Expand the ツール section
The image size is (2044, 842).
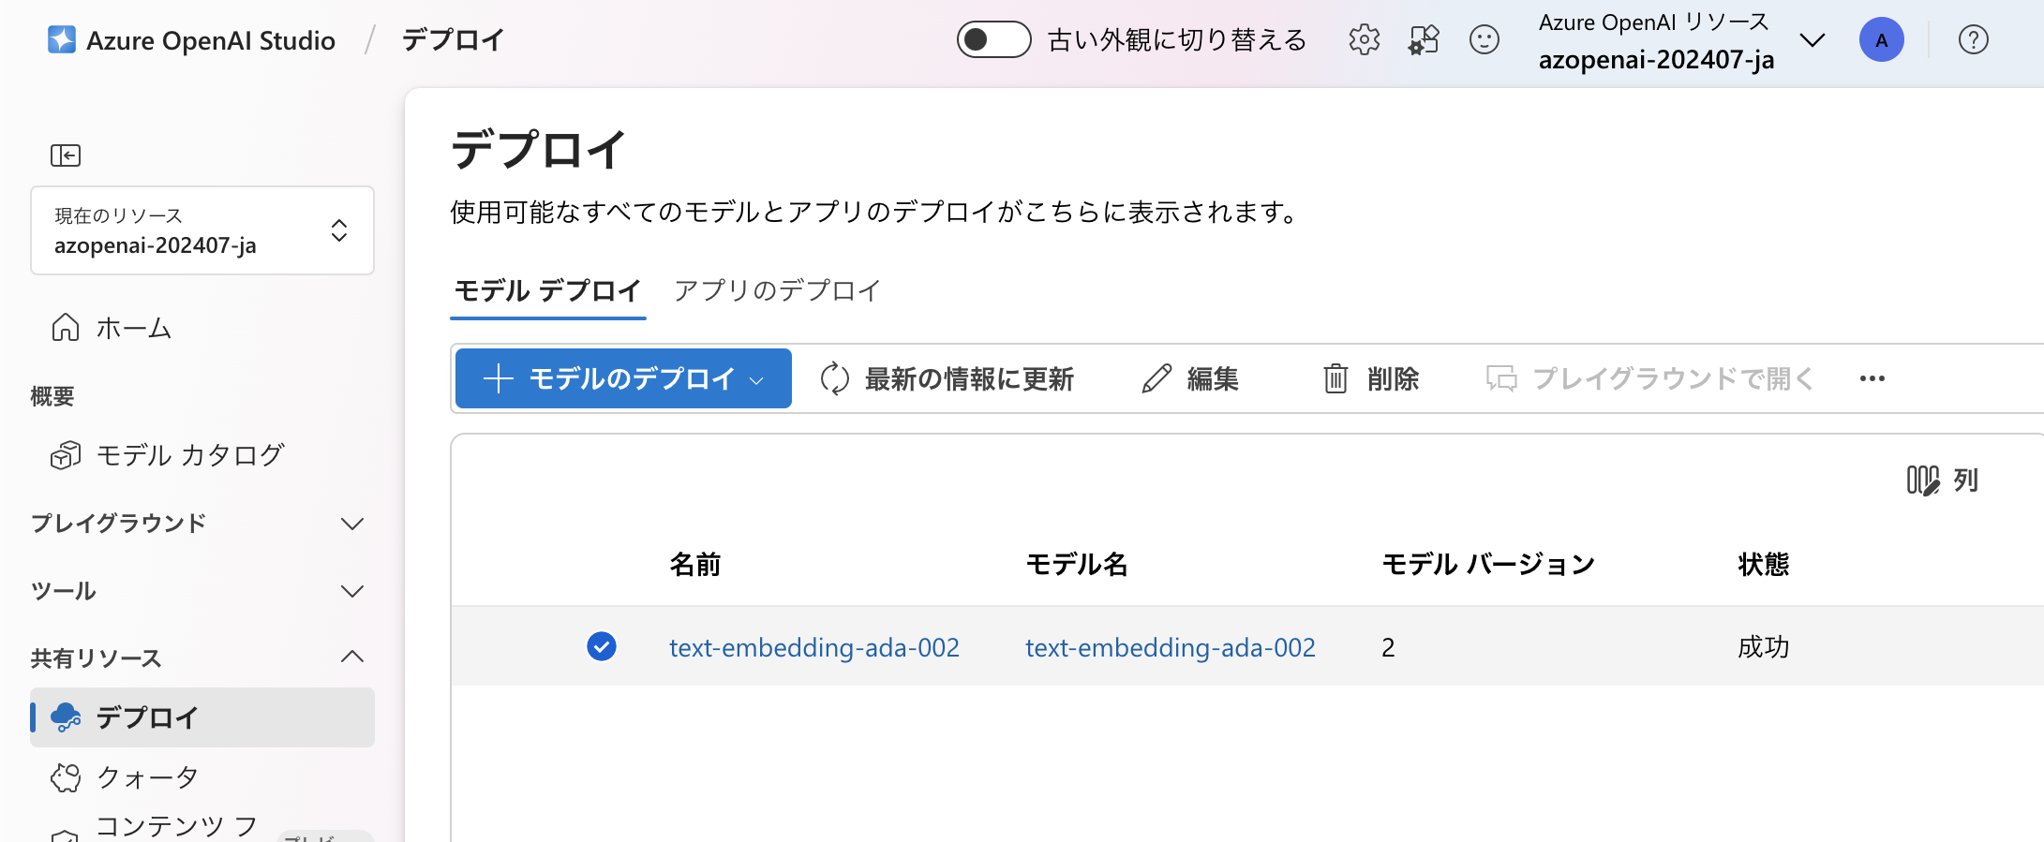198,591
